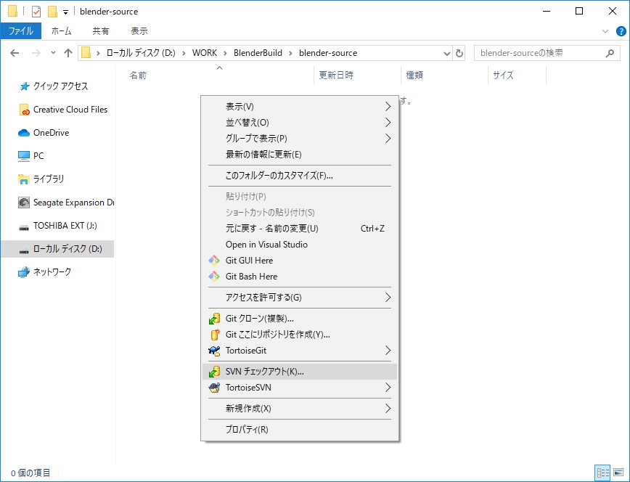Viewport: 630px width, 482px height.
Task: Click the Git GUI Here icon
Action: (x=213, y=261)
